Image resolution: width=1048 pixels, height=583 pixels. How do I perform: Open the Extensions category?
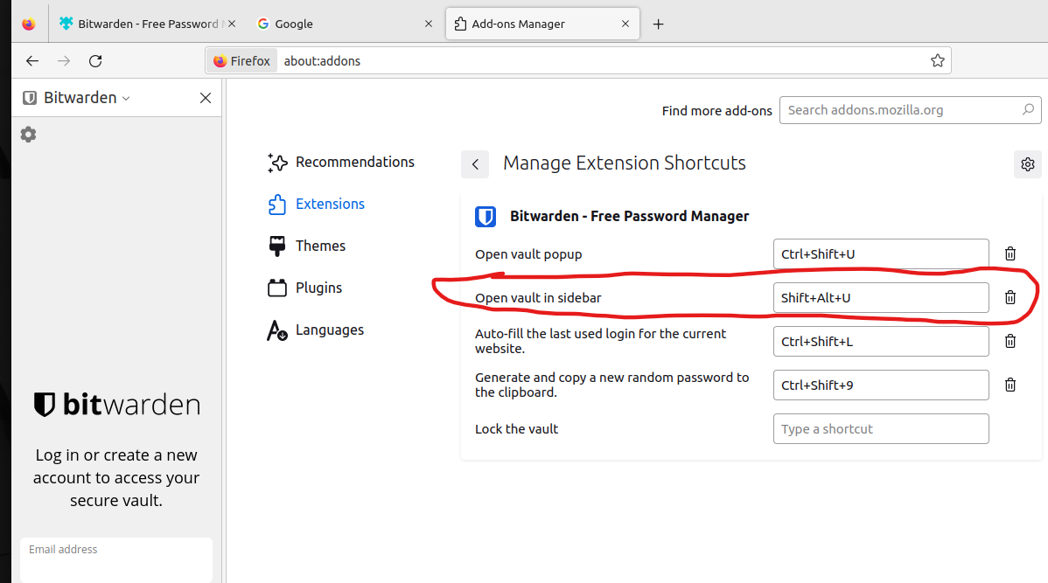pyautogui.click(x=317, y=205)
